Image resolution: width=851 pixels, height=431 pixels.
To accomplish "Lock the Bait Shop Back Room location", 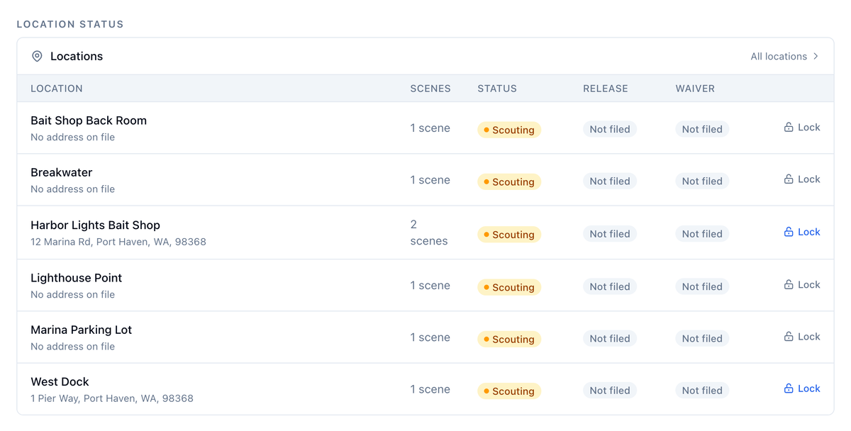I will coord(801,128).
